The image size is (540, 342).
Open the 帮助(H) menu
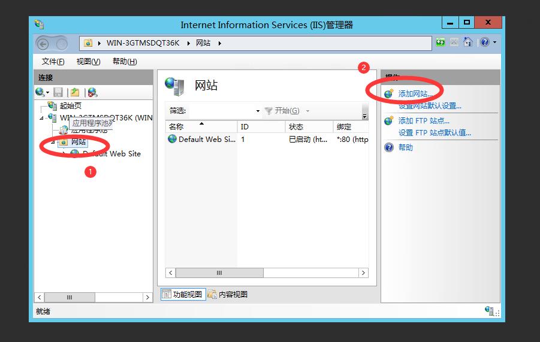click(125, 62)
